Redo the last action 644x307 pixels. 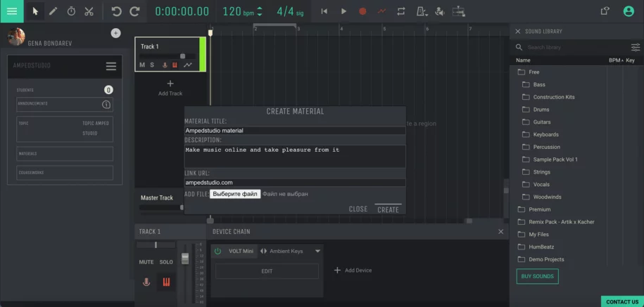[x=134, y=11]
